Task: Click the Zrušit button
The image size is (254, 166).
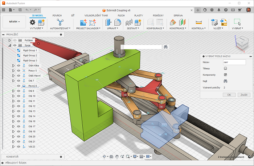Action: click(x=243, y=94)
